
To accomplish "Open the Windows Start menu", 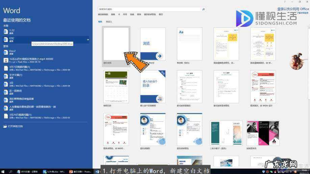I will tap(3, 171).
